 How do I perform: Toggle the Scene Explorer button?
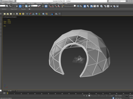(85, 6)
